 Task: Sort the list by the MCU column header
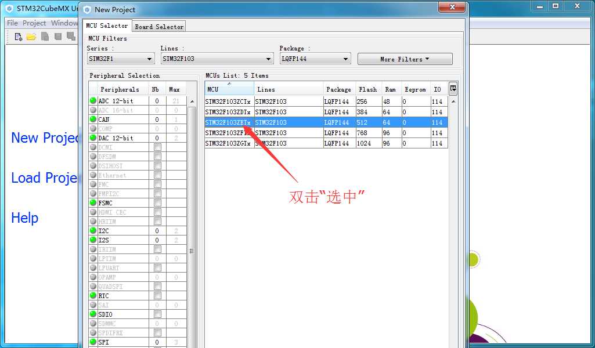tap(229, 89)
